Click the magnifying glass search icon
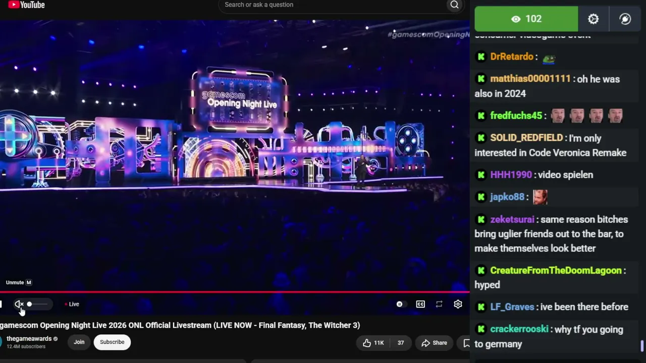 (454, 5)
